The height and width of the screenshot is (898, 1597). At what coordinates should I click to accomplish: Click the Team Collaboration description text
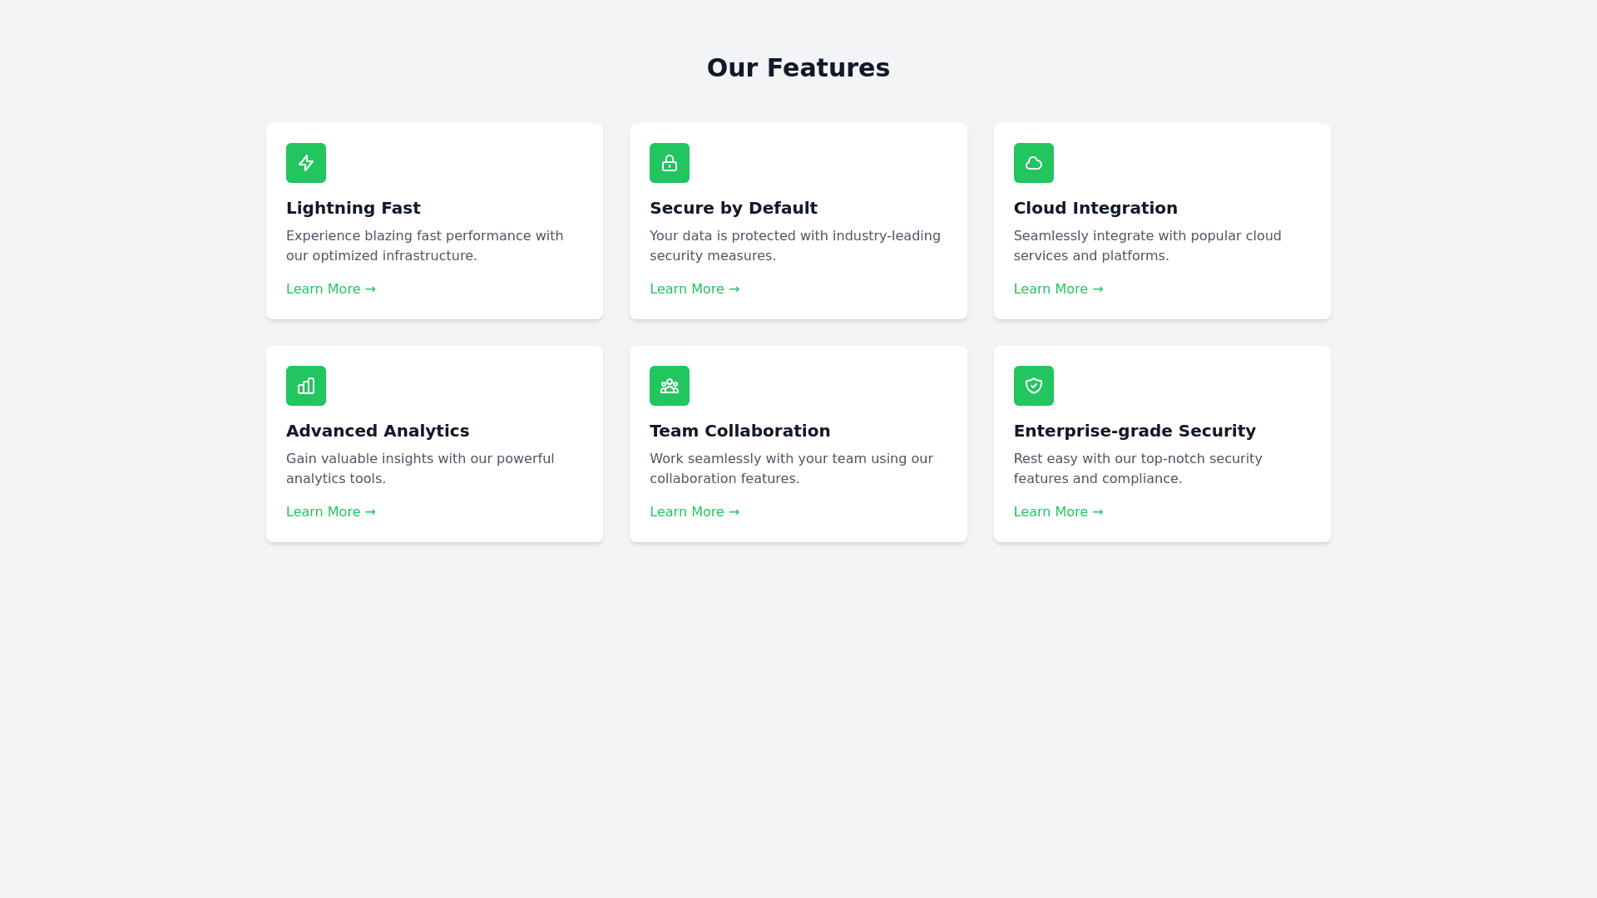[x=790, y=469]
